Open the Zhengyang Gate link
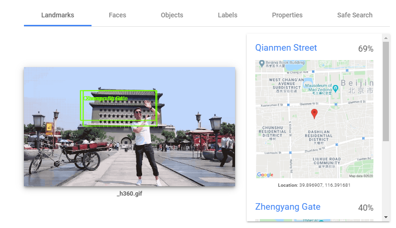The width and height of the screenshot is (396, 228). [288, 207]
